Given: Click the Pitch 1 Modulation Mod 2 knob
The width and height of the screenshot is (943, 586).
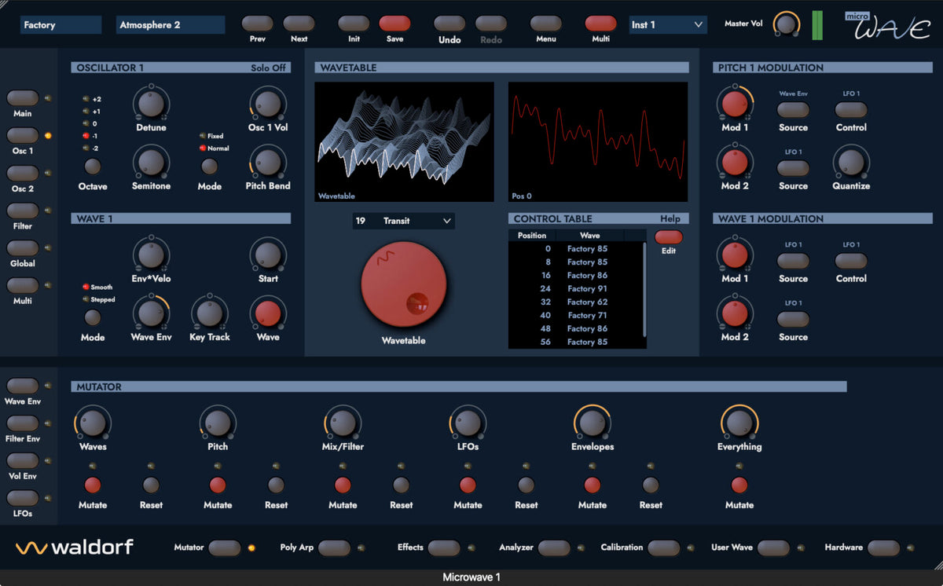Looking at the screenshot, I should point(735,162).
